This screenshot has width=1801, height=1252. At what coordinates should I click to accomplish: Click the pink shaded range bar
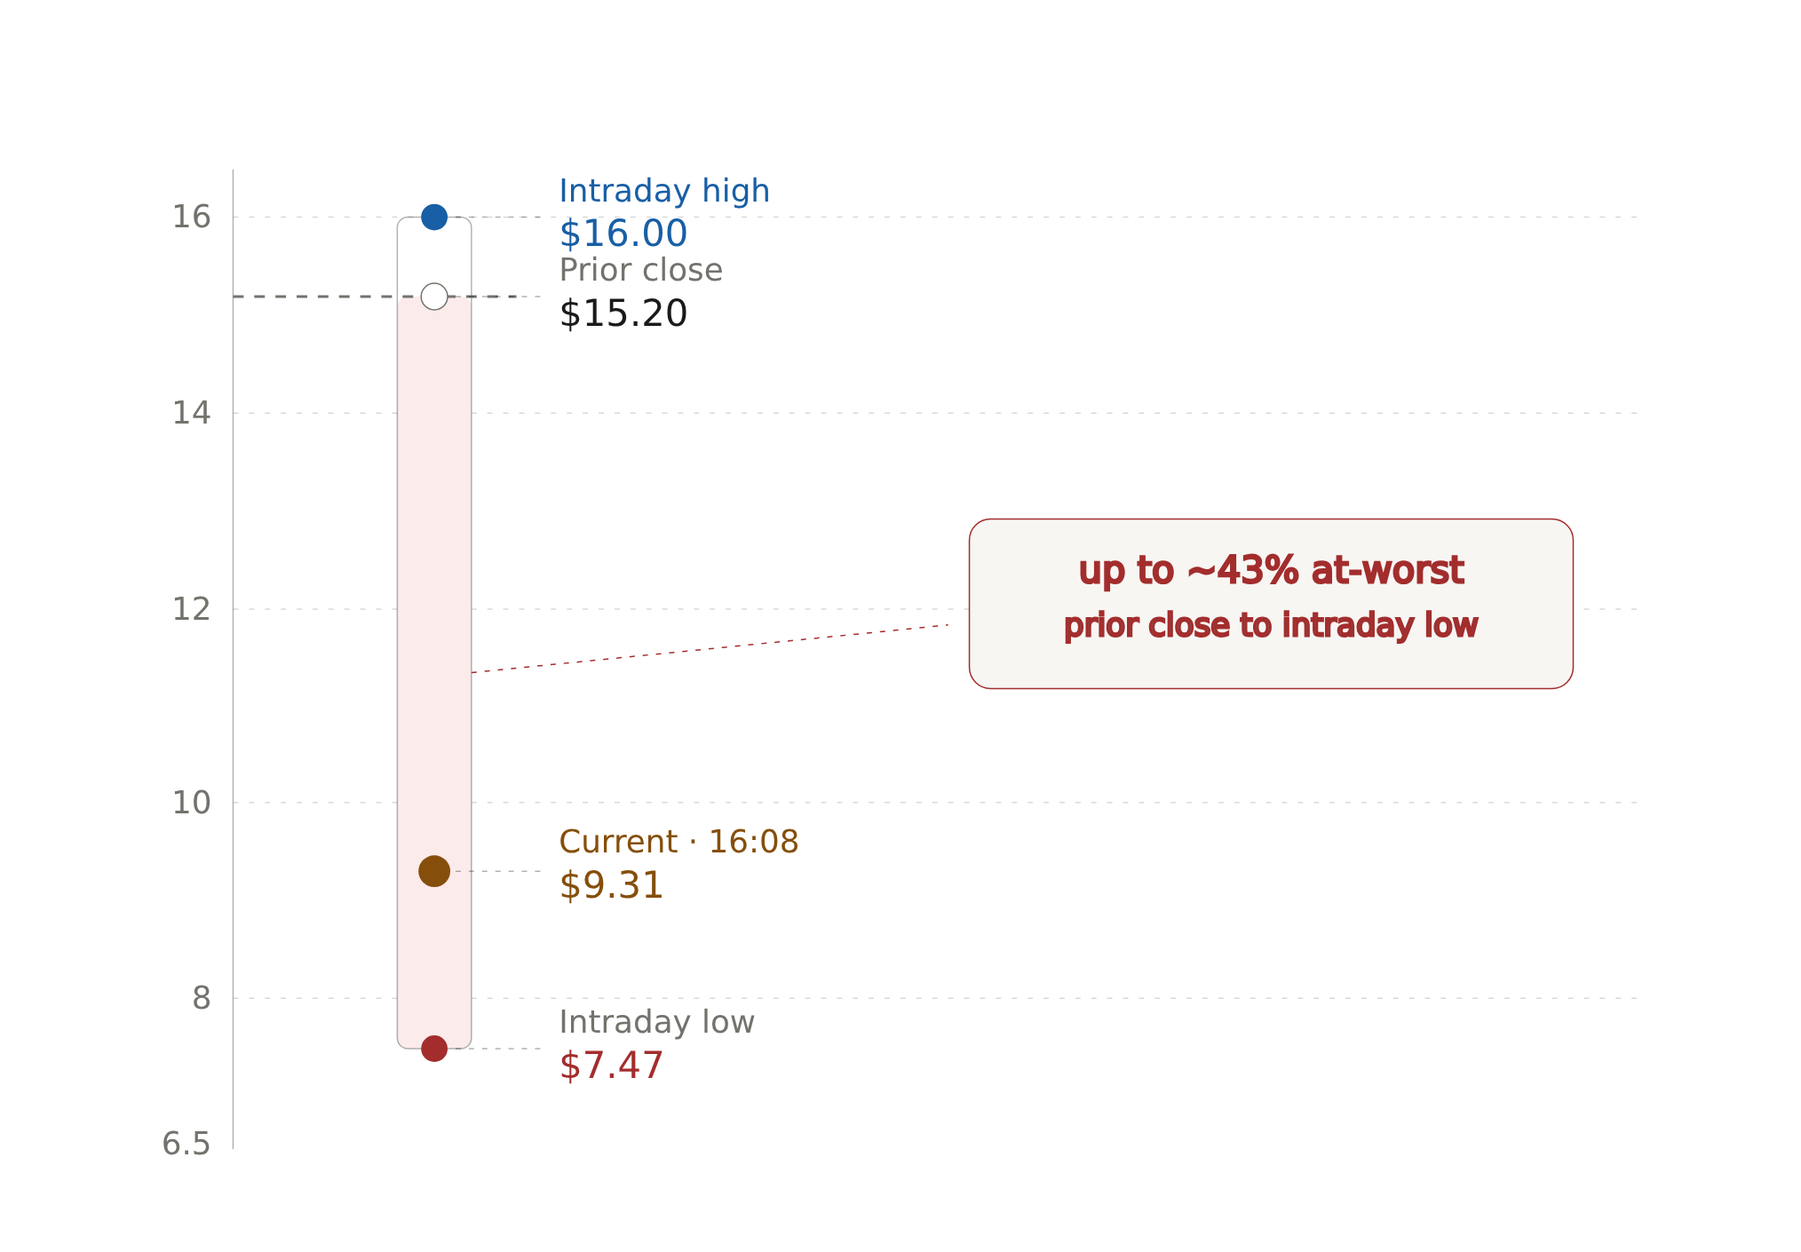434,672
